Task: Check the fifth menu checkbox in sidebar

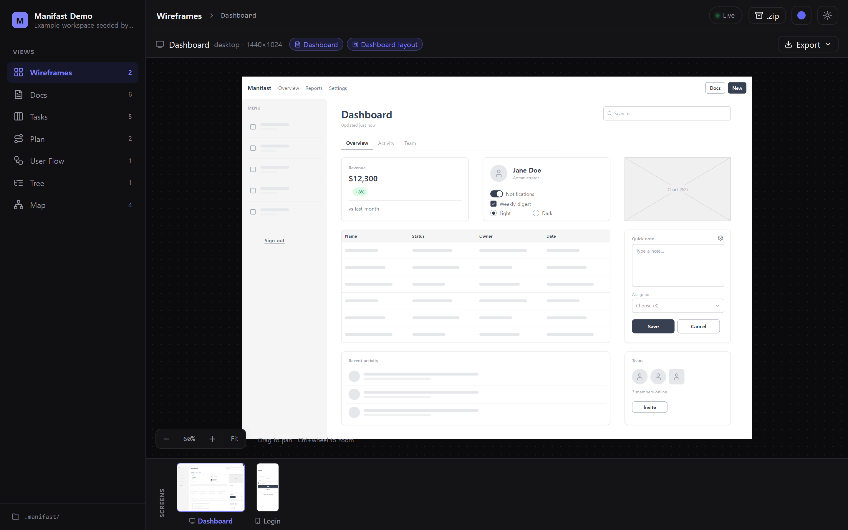Action: tap(253, 212)
